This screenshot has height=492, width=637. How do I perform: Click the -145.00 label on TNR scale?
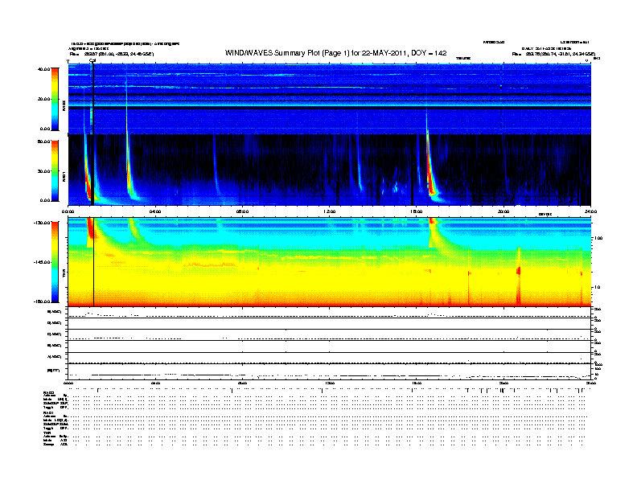tap(42, 262)
